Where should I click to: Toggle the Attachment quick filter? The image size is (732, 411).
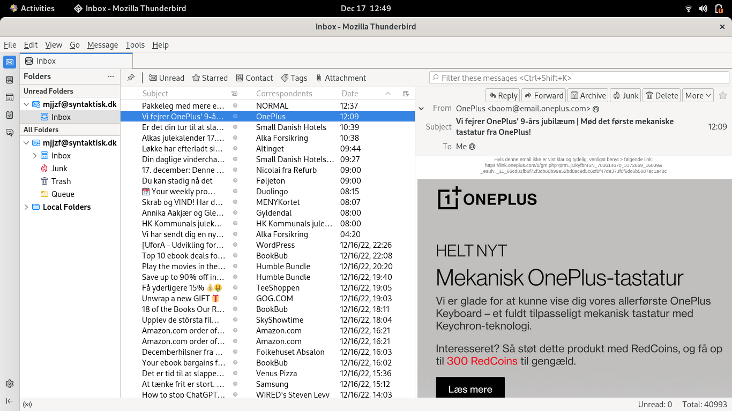340,78
